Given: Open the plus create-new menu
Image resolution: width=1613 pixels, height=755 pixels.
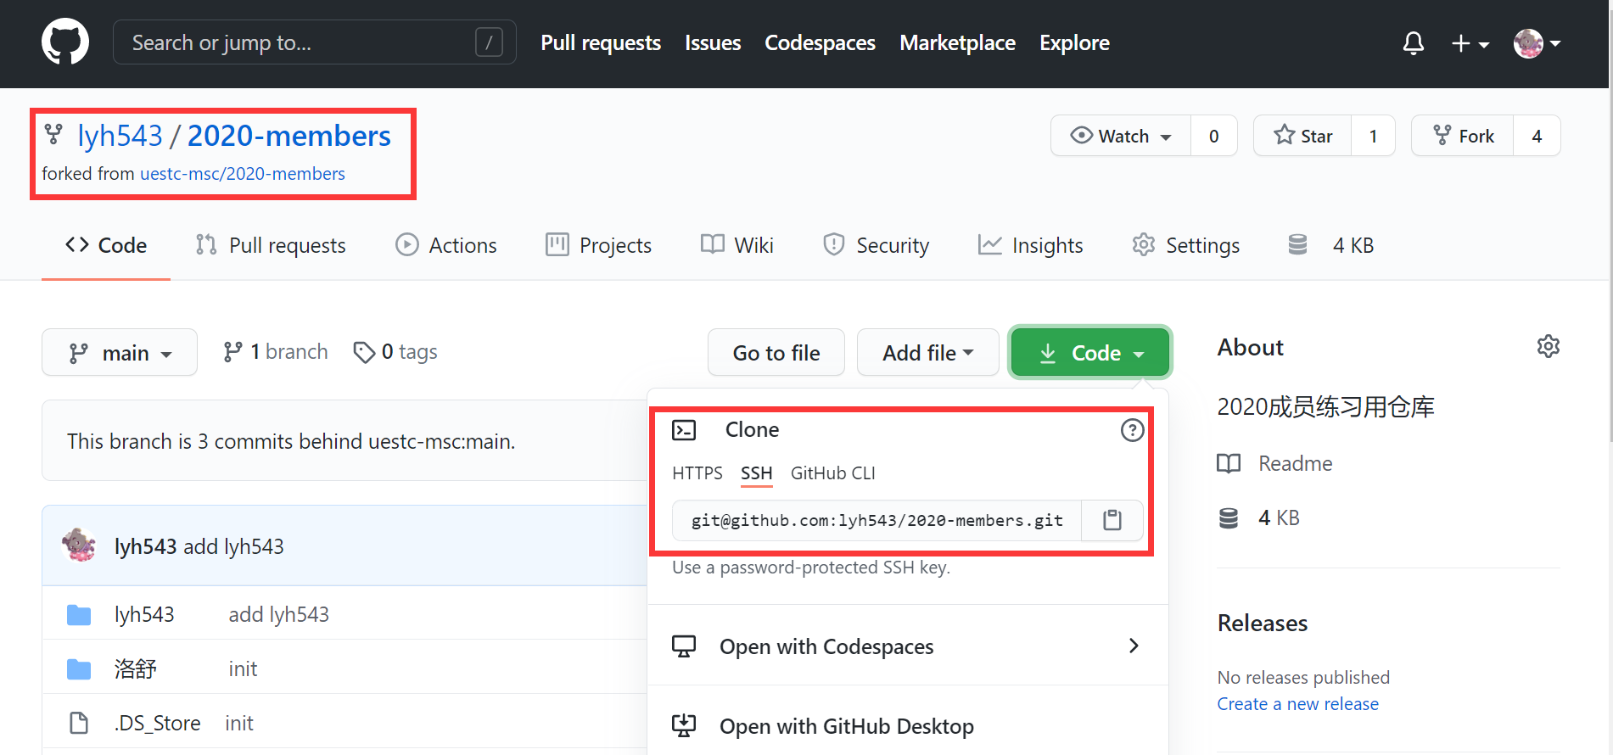Looking at the screenshot, I should point(1470,43).
